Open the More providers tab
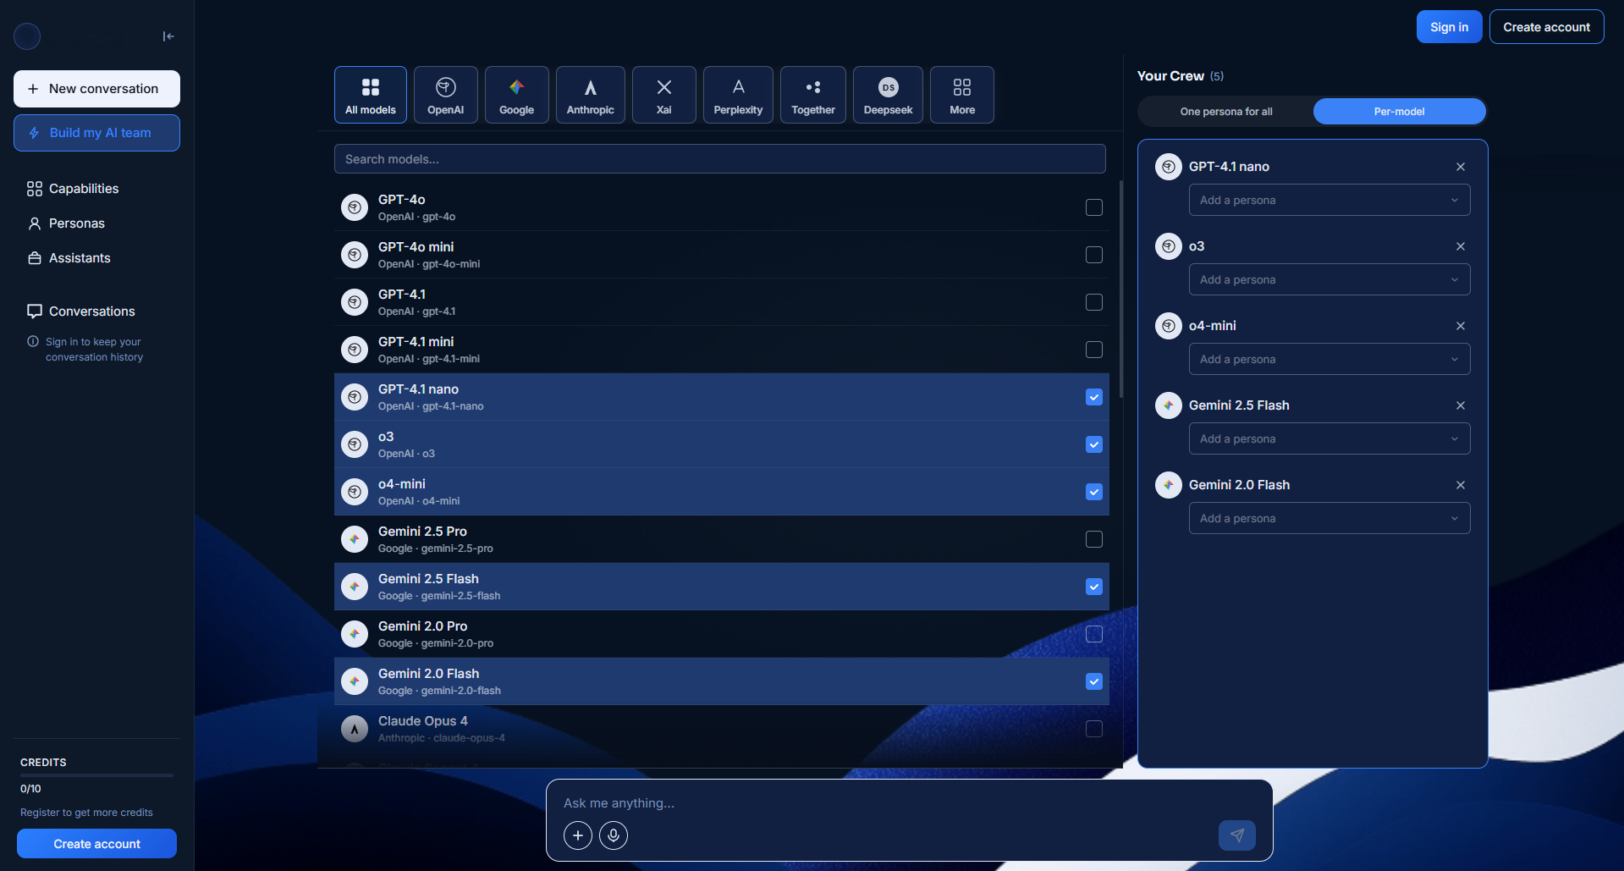Screen dimensions: 1624x871 962,95
